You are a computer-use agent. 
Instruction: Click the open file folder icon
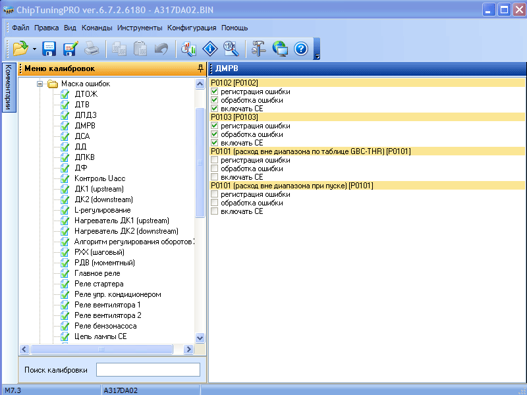(x=20, y=48)
